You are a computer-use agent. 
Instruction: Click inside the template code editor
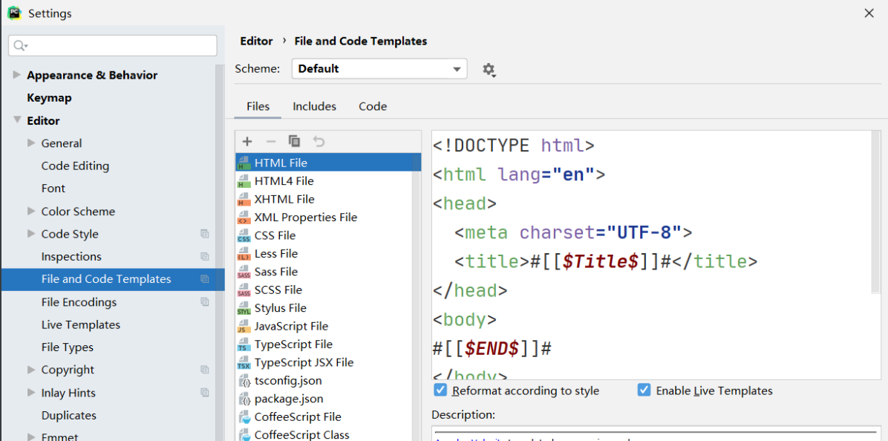click(x=651, y=255)
